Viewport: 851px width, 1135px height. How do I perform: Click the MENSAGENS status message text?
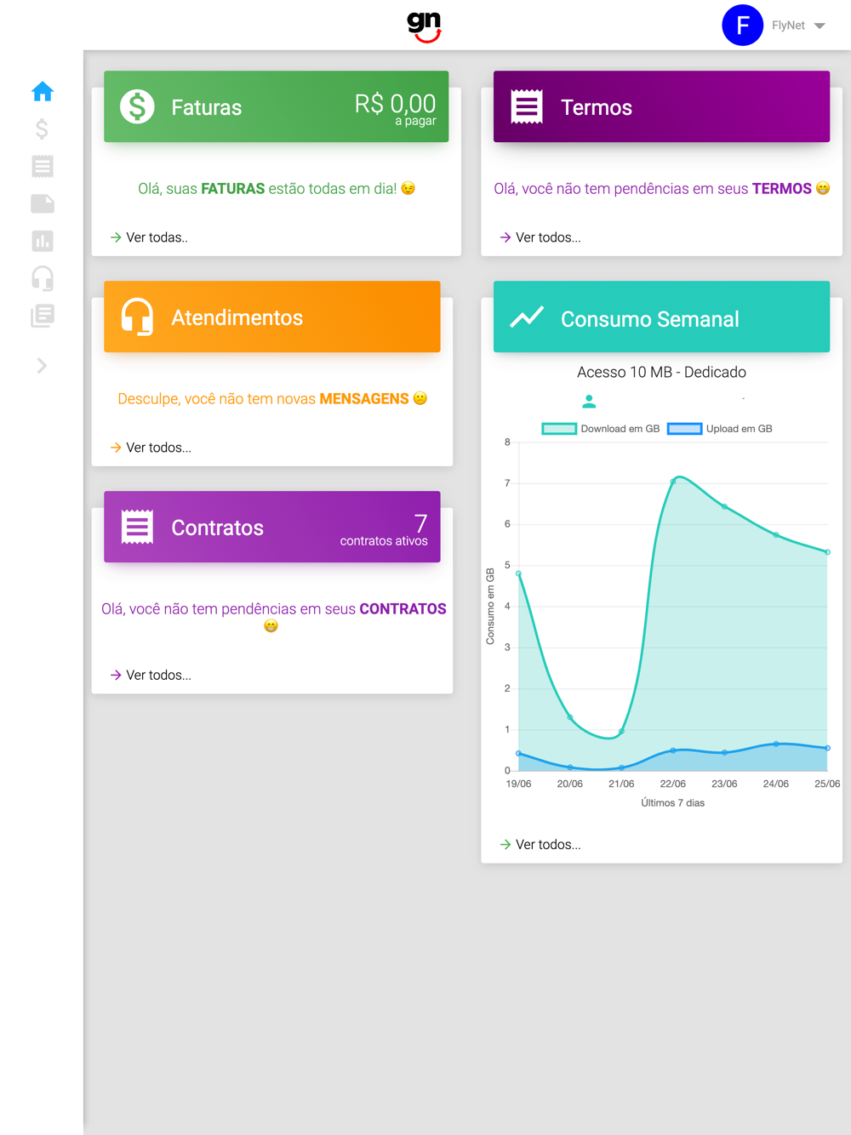click(272, 398)
